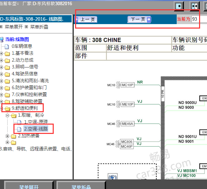Click the 2.动力总成 folder icon
Screen dimensions: 207x189
coord(7,61)
